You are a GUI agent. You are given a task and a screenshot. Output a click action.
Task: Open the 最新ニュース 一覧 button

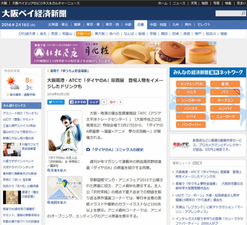(197, 163)
